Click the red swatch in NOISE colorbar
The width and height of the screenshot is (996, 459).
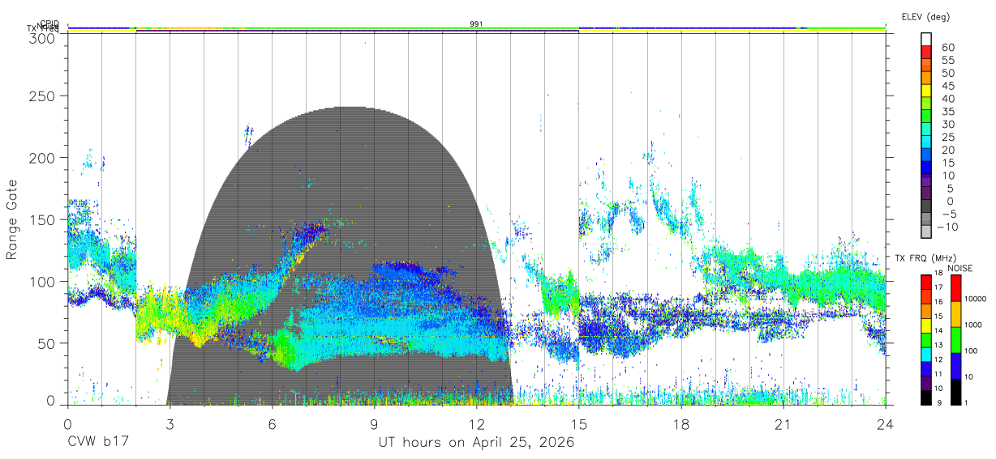point(955,287)
